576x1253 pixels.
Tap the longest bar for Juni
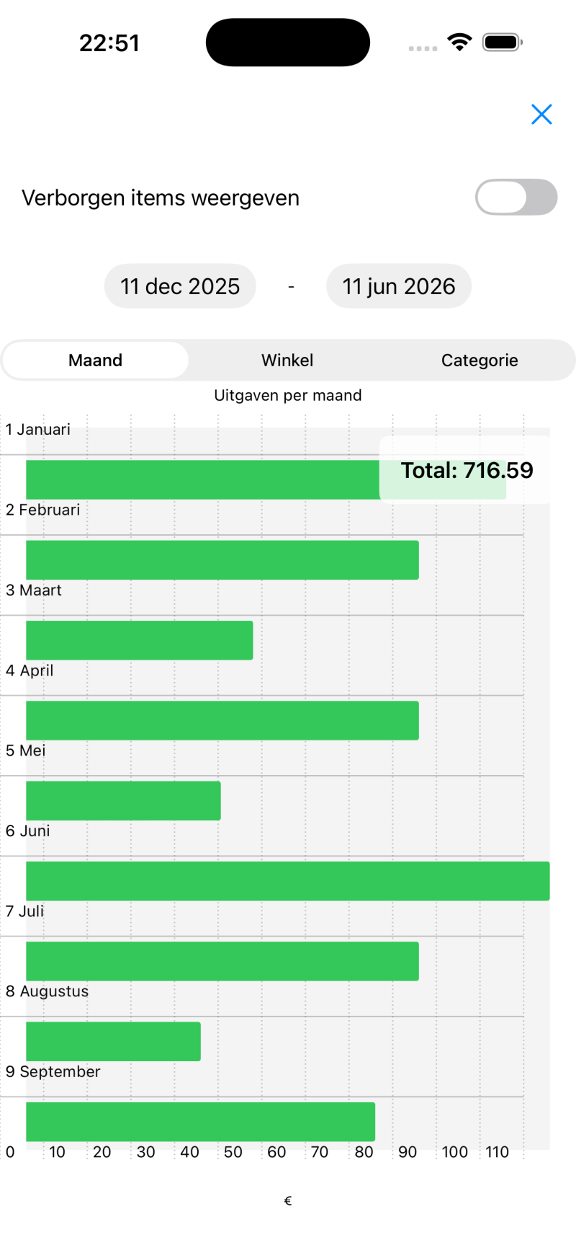(x=287, y=881)
